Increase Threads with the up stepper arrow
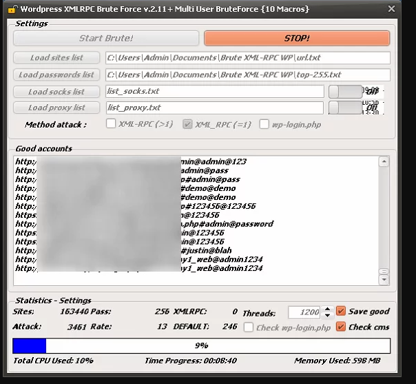Screen dimensions: 416x384 [328, 310]
